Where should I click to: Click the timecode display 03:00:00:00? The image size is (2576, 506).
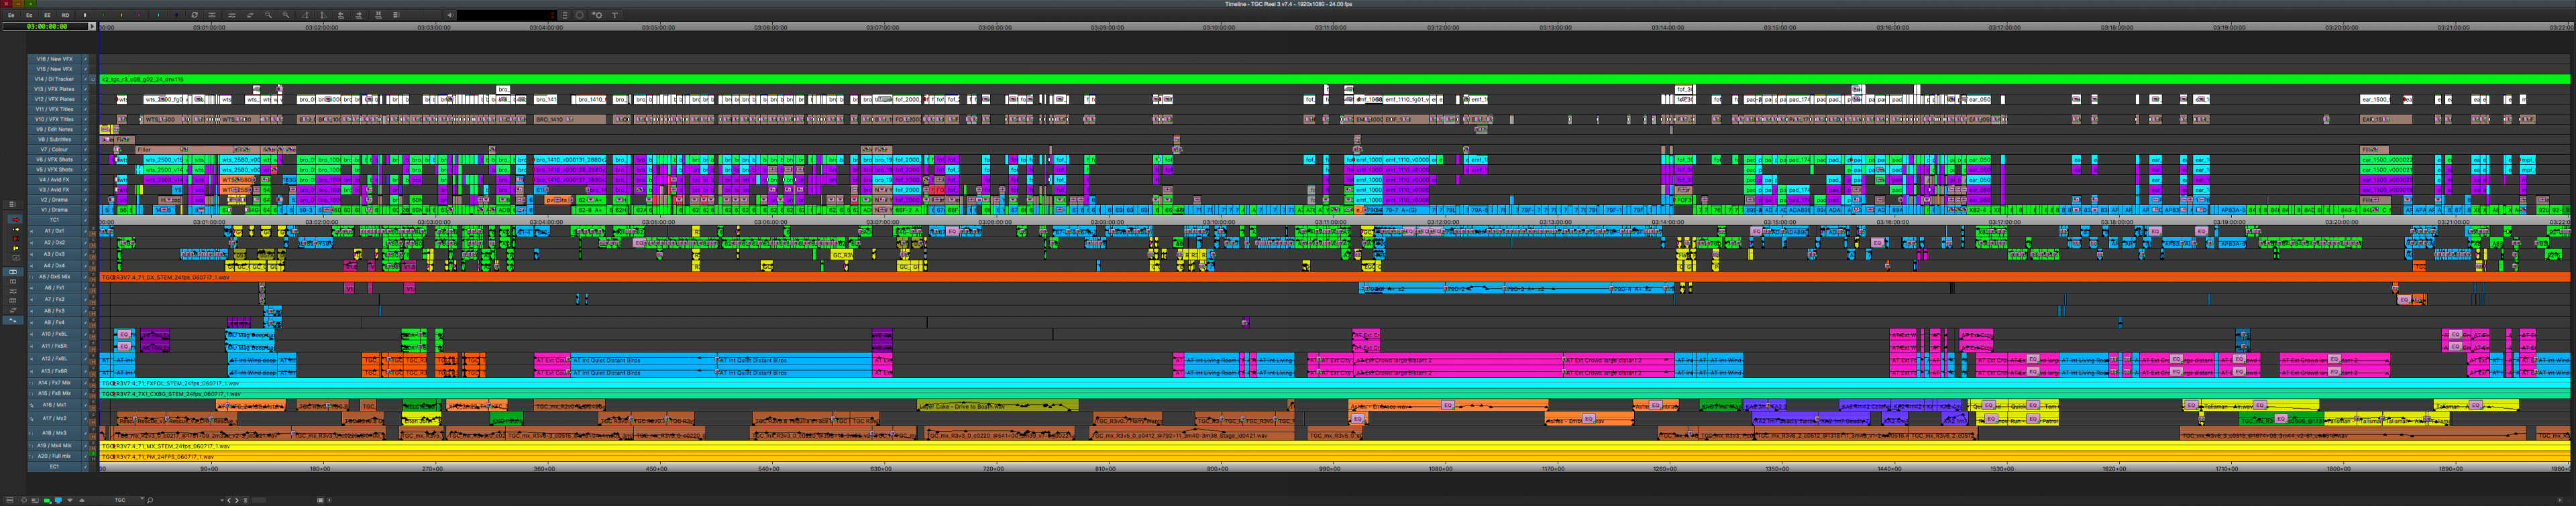tap(47, 27)
